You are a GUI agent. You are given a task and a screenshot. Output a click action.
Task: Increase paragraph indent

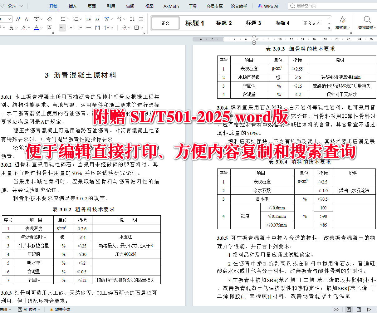tap(97, 19)
